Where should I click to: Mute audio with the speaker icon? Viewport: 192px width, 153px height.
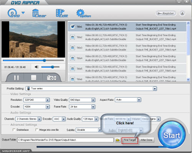point(37,67)
